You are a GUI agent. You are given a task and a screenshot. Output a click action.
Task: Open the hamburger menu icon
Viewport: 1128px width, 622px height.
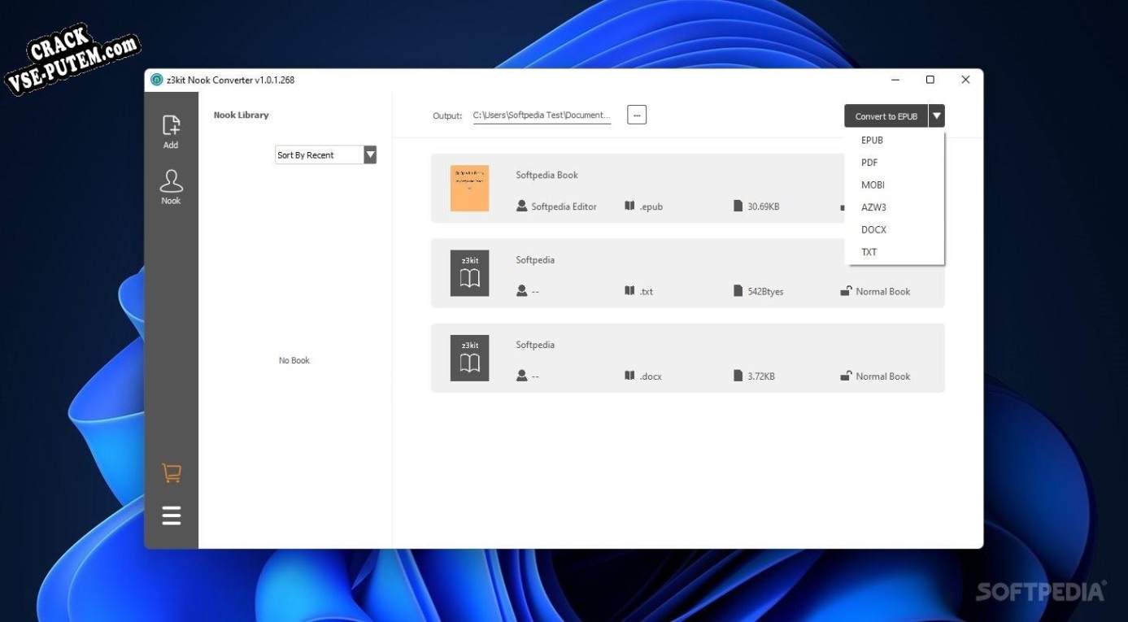coord(172,515)
